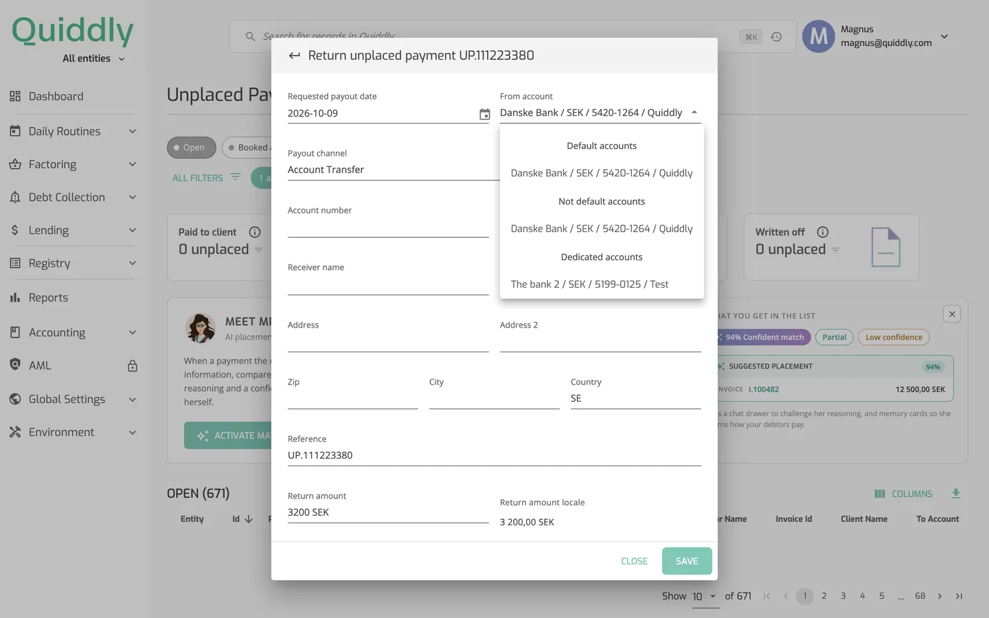Open the COLUMNS chooser
989x618 pixels.
click(x=903, y=494)
